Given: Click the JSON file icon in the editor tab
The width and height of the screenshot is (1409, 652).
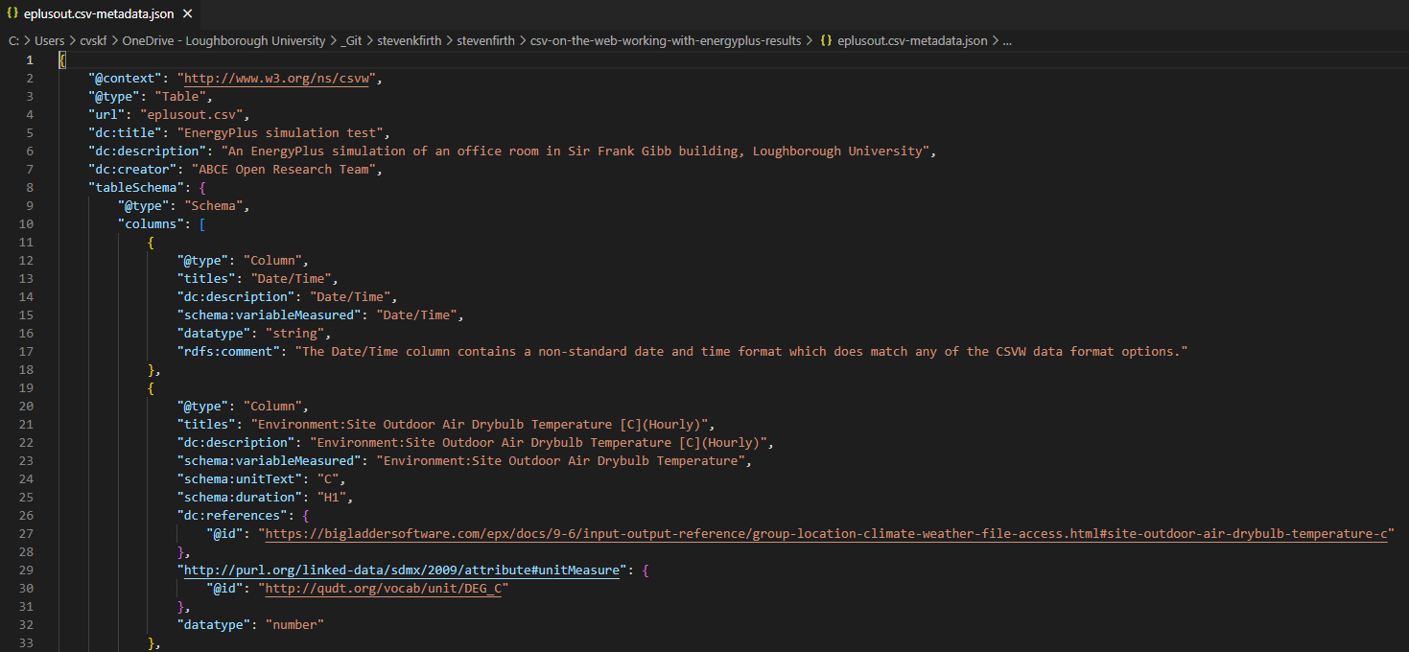Looking at the screenshot, I should point(12,14).
